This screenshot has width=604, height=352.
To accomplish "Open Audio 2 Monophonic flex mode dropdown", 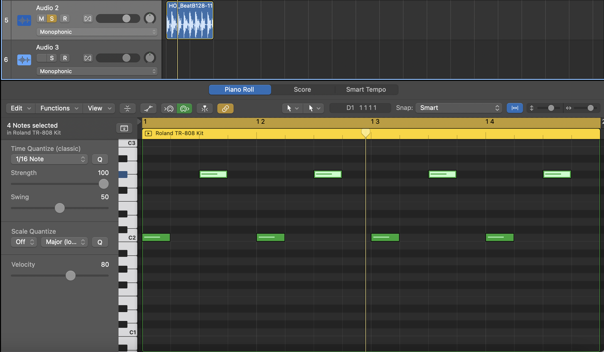I will [x=97, y=32].
